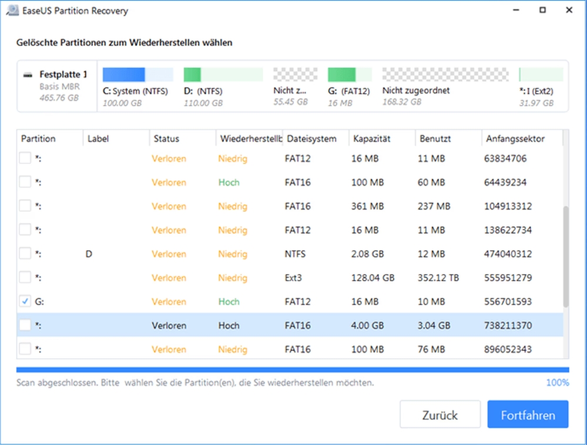The image size is (587, 445).
Task: Uncheck the G: partition checkbox
Action: point(25,301)
